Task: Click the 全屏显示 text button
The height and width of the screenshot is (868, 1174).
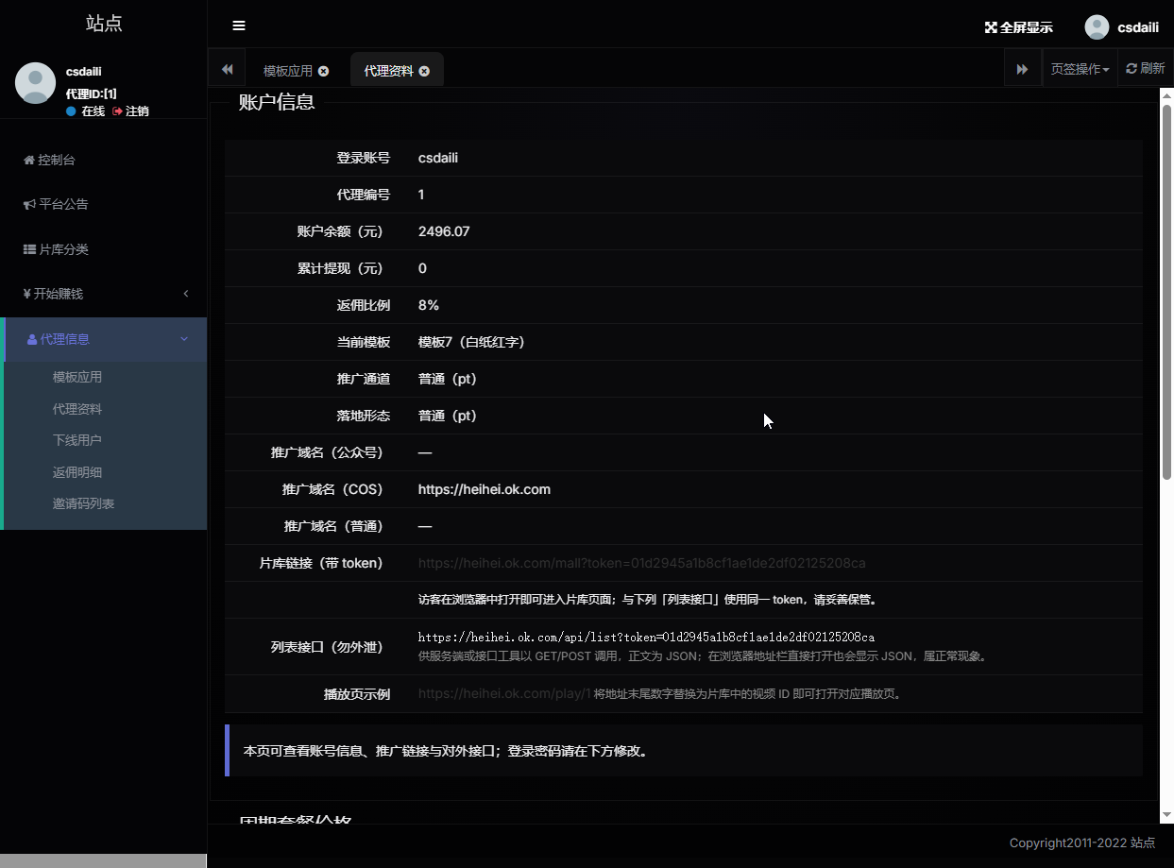Action: [x=1026, y=27]
